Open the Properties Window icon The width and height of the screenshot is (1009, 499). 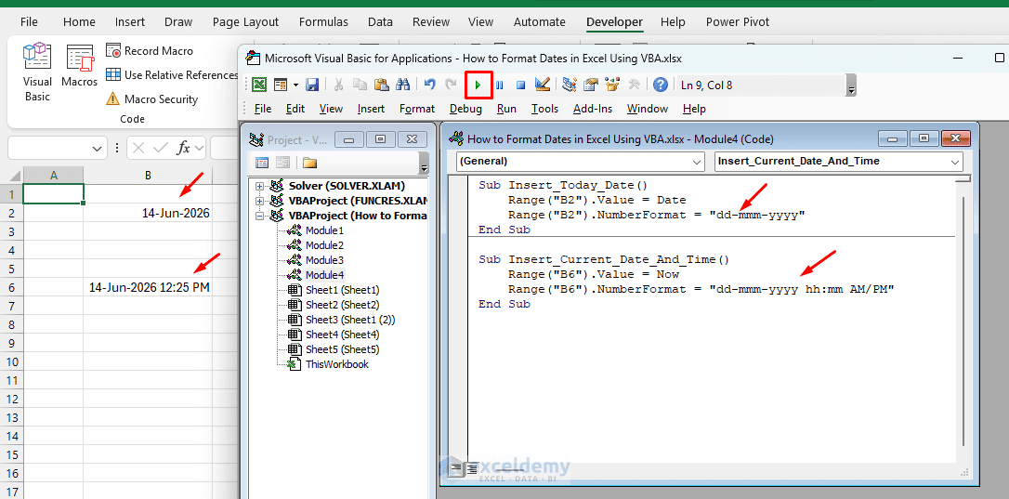tap(591, 85)
